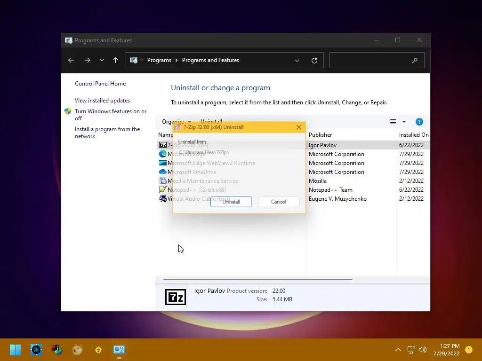Open the Organize menu
This screenshot has height=361, width=482.
[177, 122]
